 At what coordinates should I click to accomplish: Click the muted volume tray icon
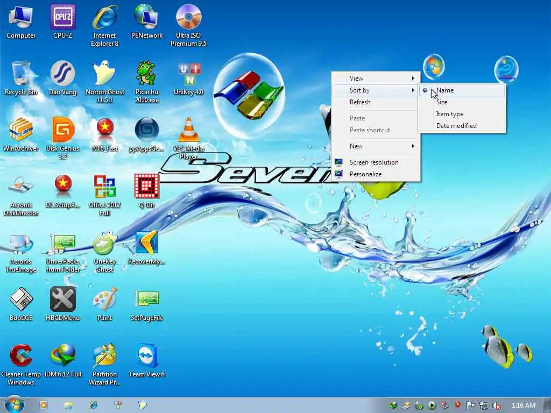coord(496,405)
